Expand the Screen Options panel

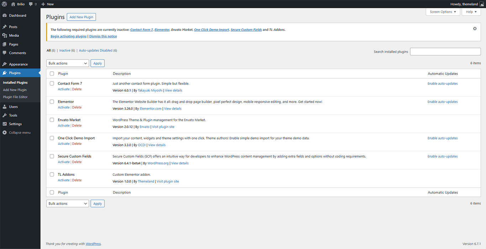point(443,12)
